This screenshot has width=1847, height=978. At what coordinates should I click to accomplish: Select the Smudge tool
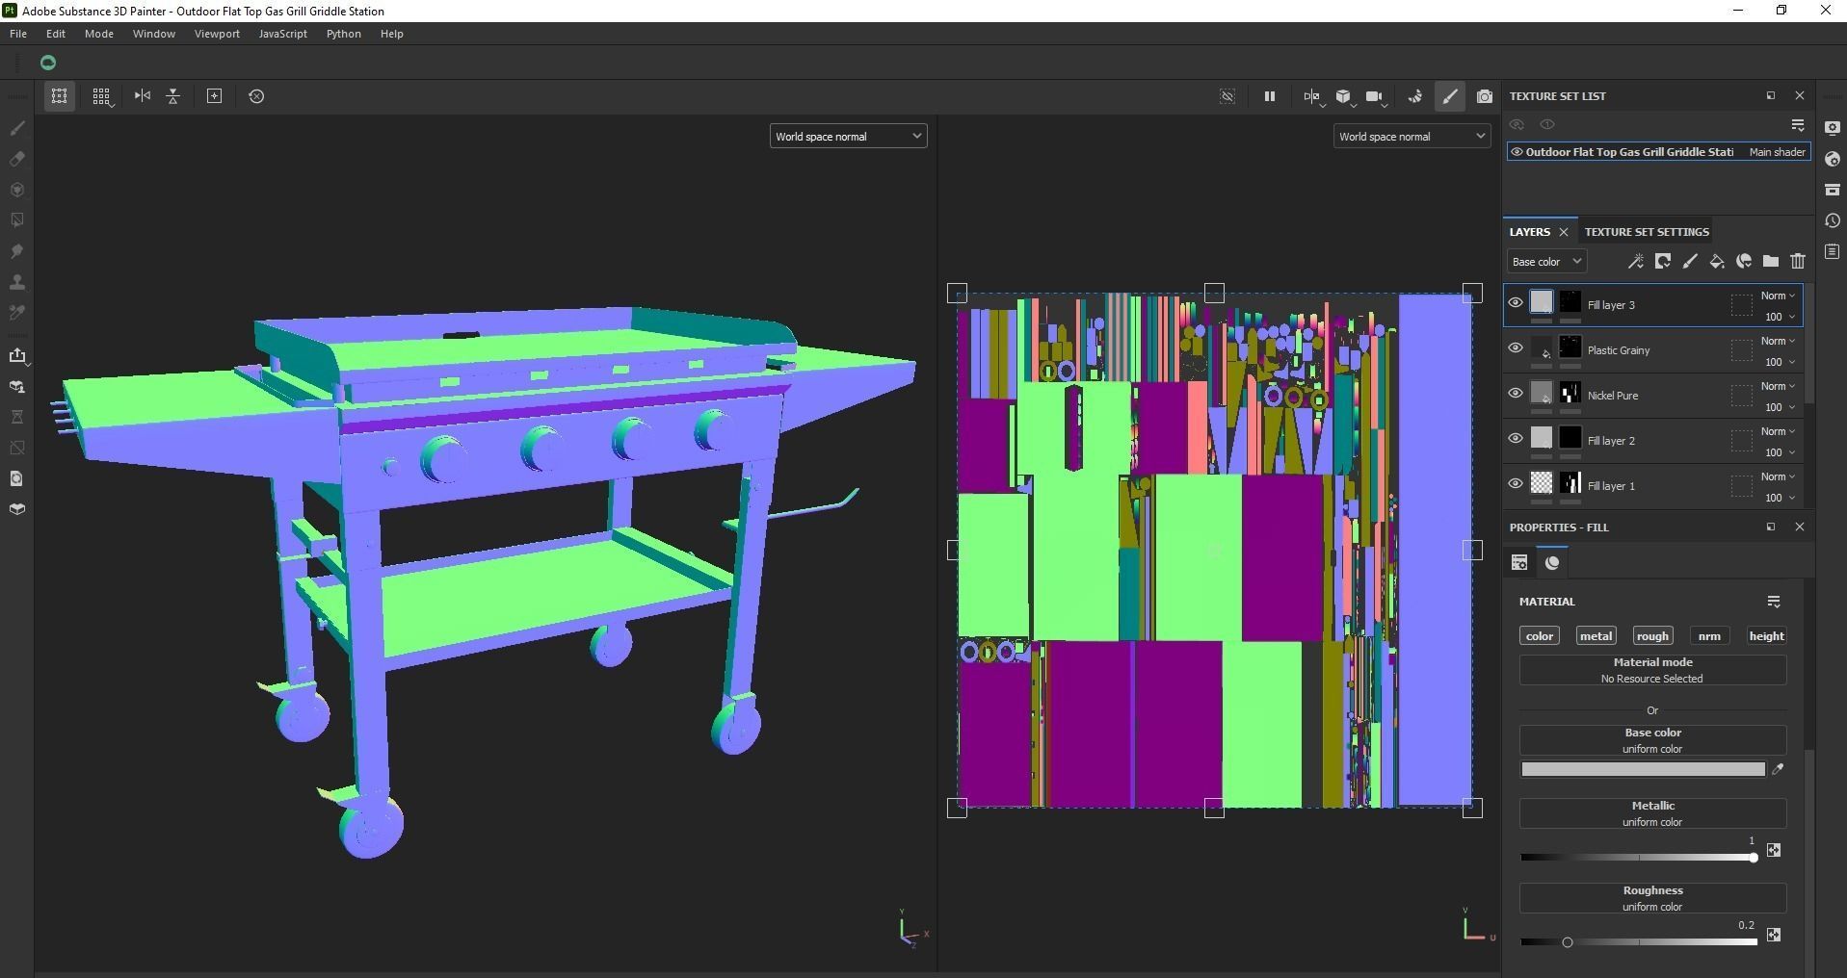pyautogui.click(x=17, y=251)
